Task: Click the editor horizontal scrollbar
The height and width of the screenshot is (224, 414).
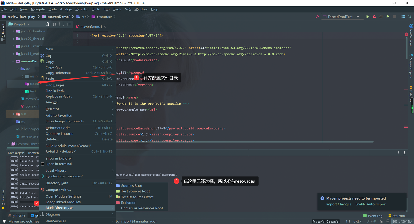Action: click(244, 142)
